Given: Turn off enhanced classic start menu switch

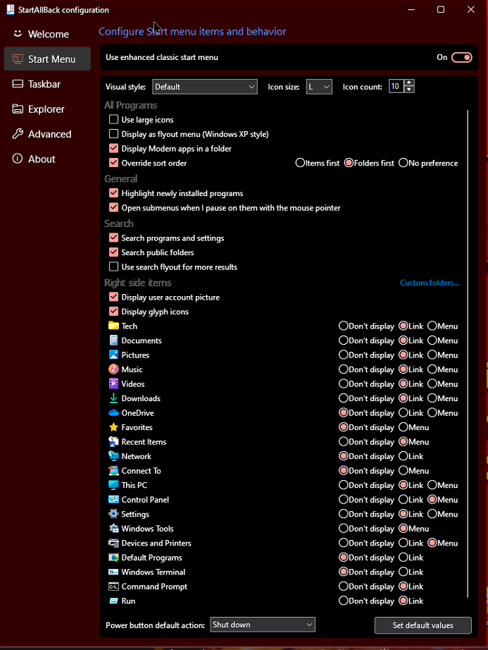Looking at the screenshot, I should pos(461,57).
